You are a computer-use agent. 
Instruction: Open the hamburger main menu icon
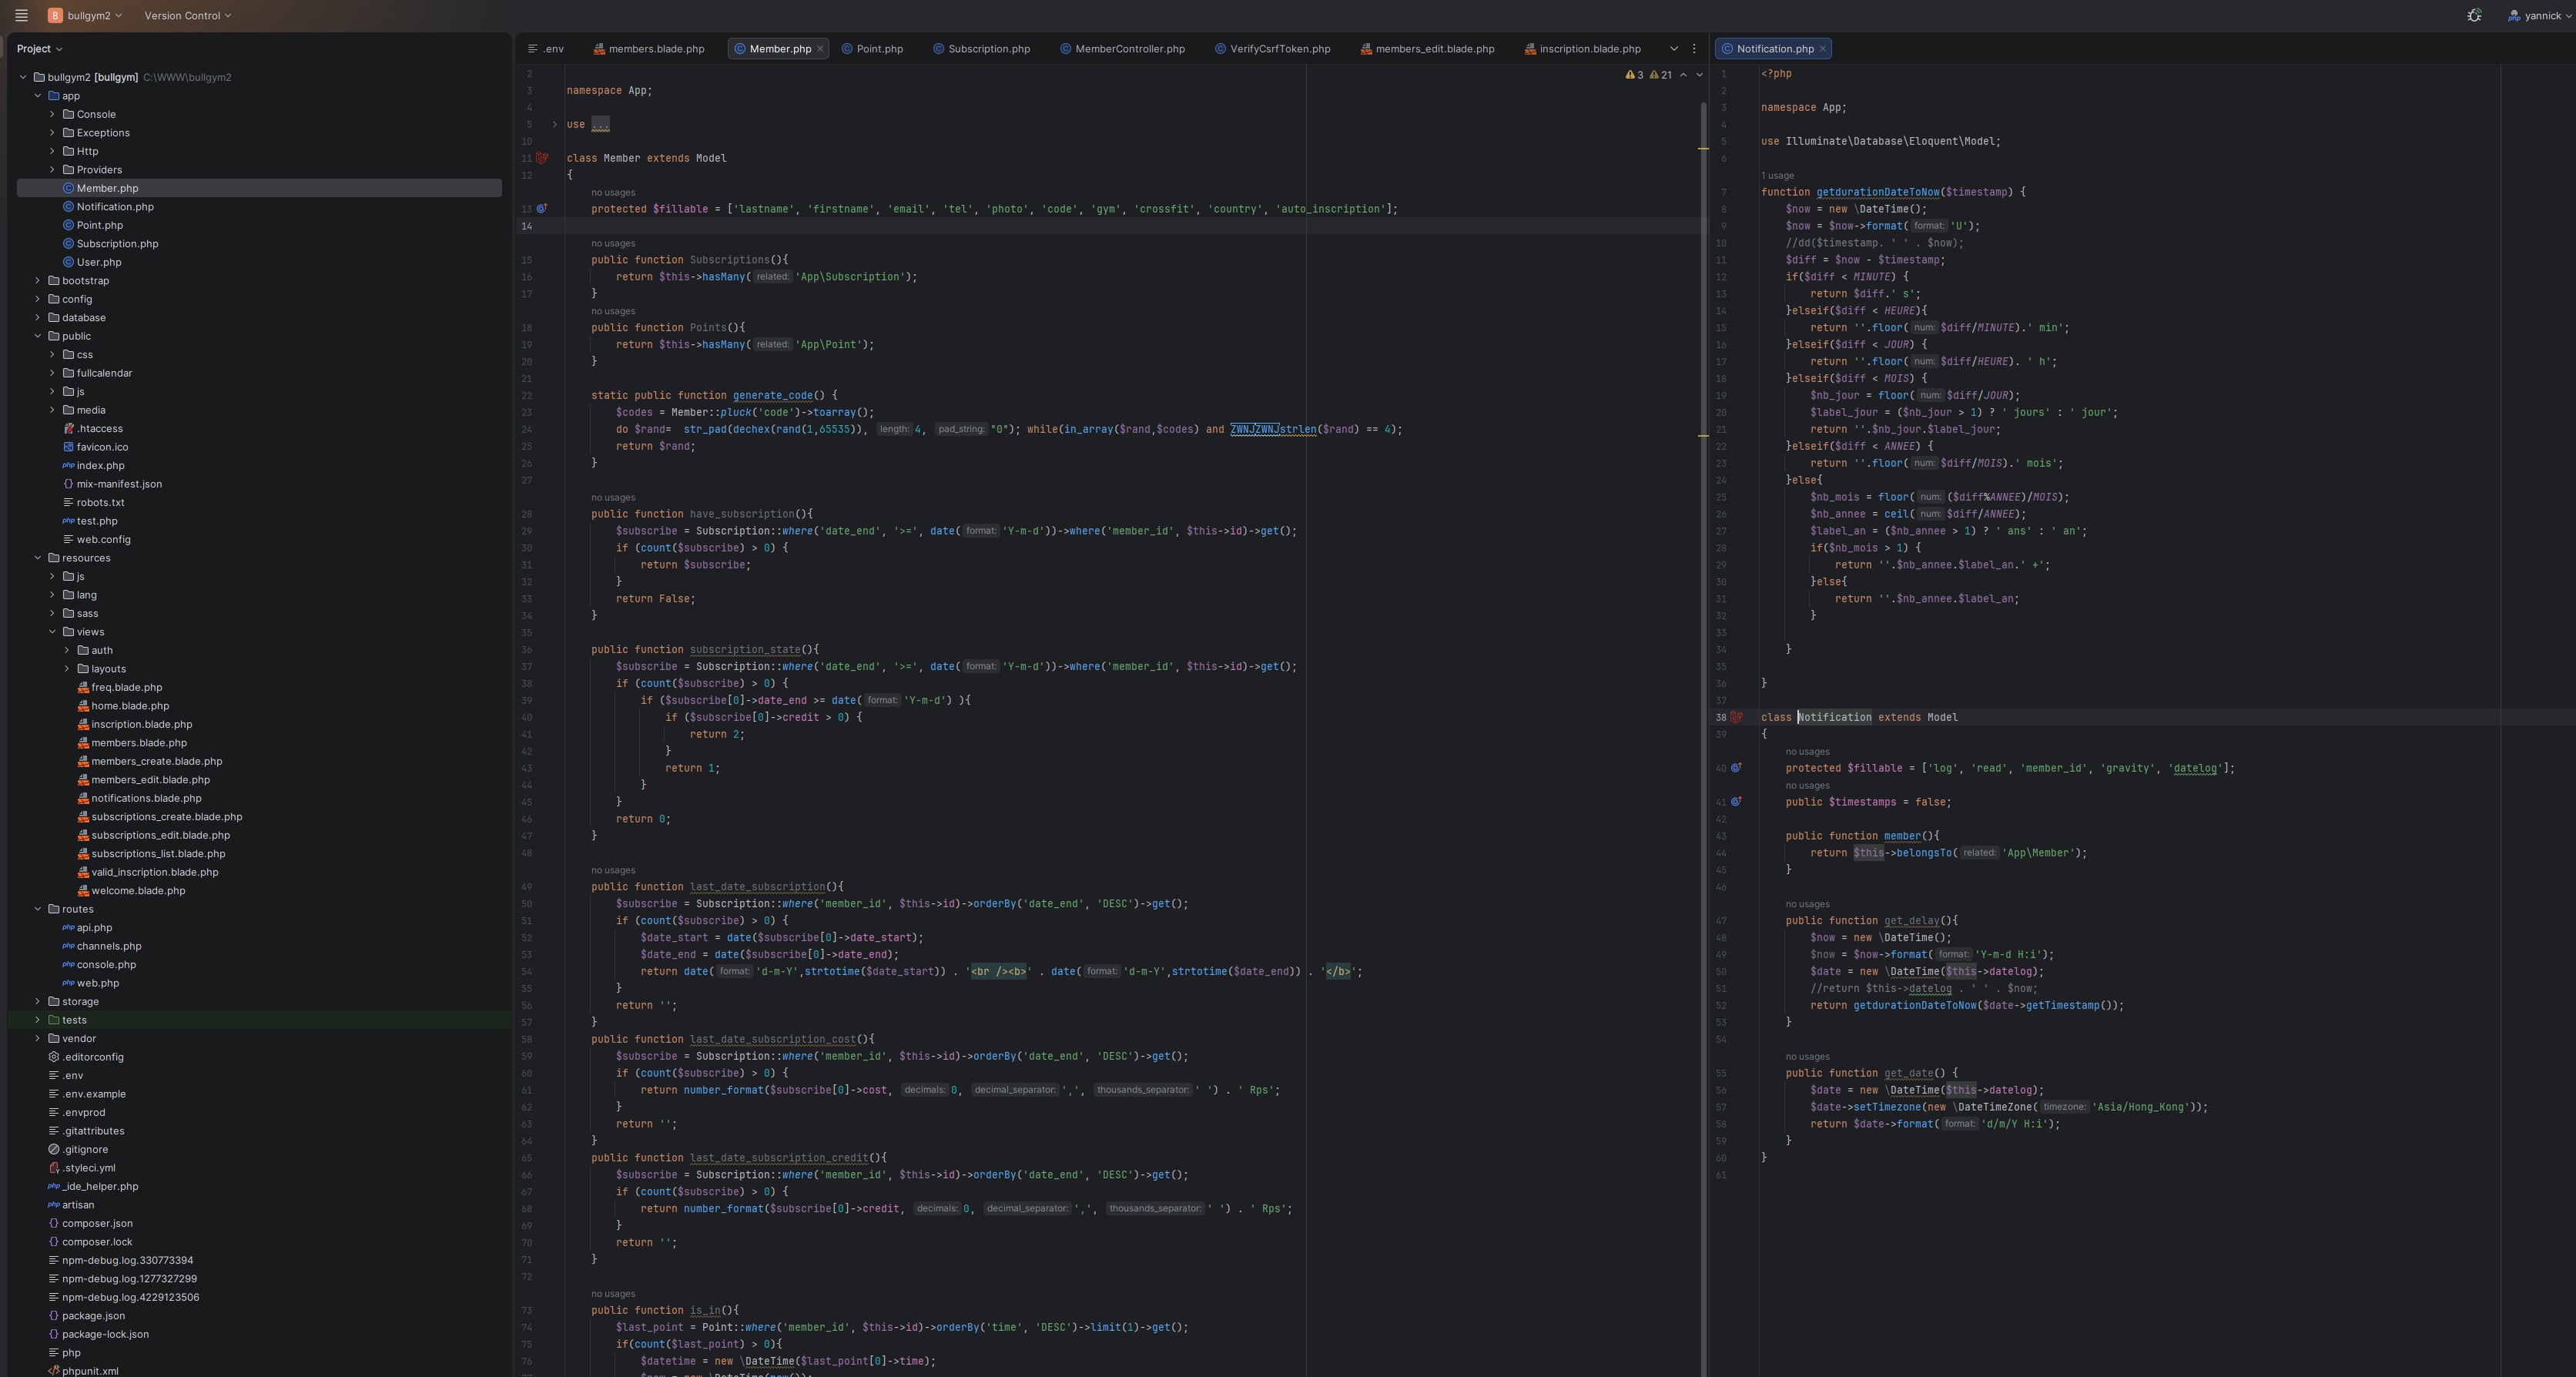click(21, 15)
